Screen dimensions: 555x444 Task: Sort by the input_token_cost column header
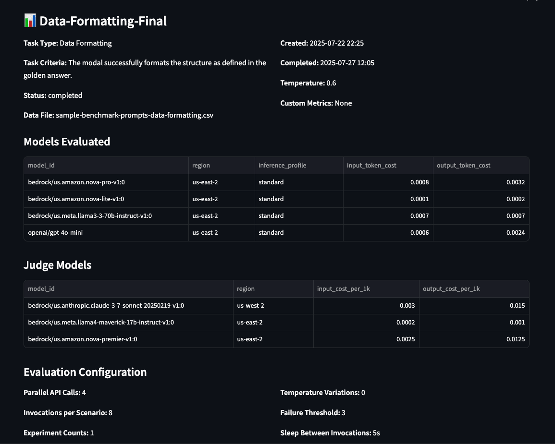coord(371,166)
